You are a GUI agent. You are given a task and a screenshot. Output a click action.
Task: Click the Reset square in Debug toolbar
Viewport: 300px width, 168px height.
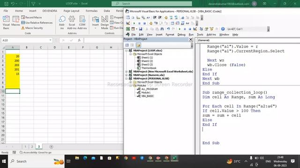coord(144,23)
